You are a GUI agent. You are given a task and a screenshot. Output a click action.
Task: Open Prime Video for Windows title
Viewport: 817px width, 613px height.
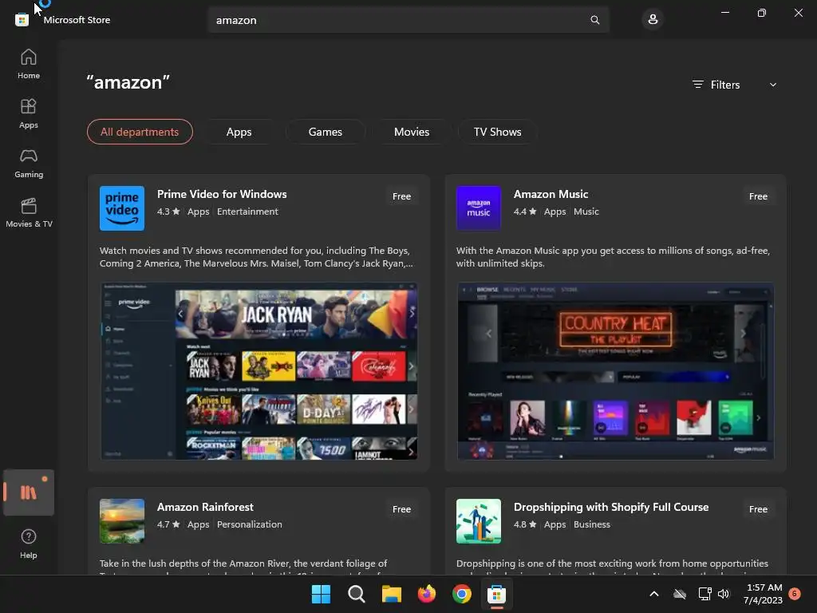coord(222,194)
